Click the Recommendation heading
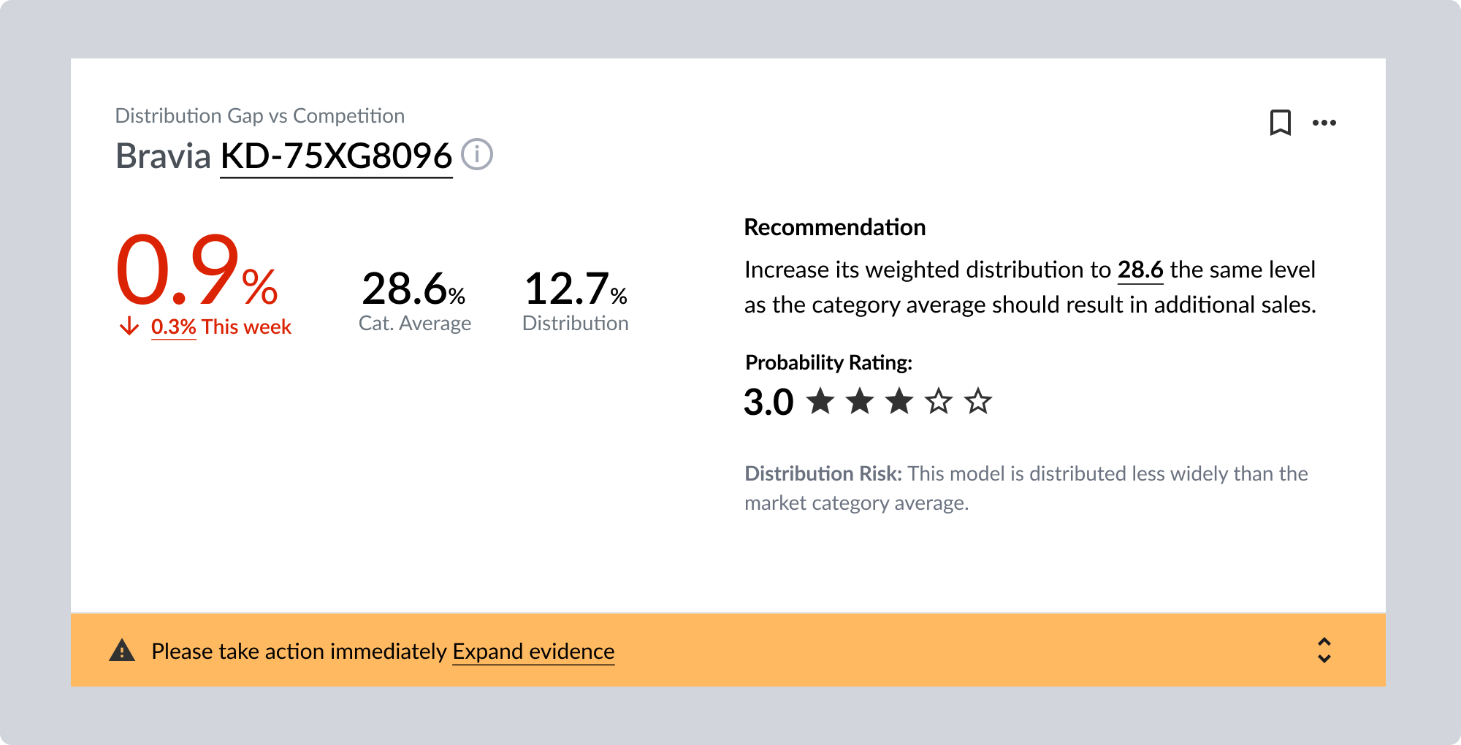1461x745 pixels. 834,227
